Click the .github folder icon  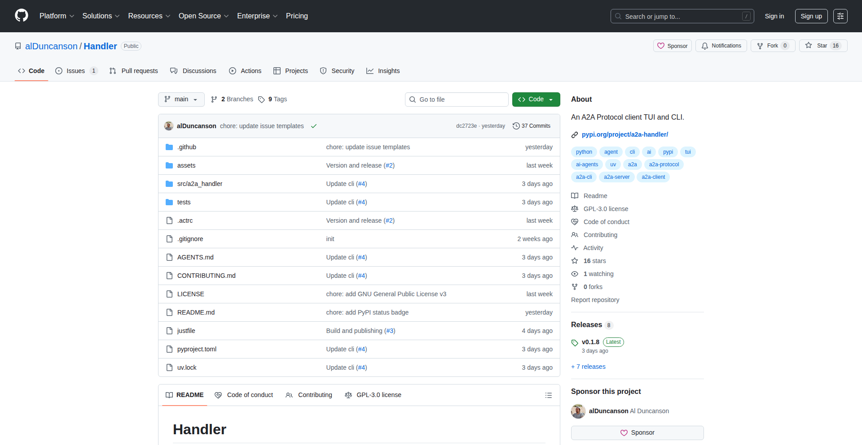(x=169, y=147)
